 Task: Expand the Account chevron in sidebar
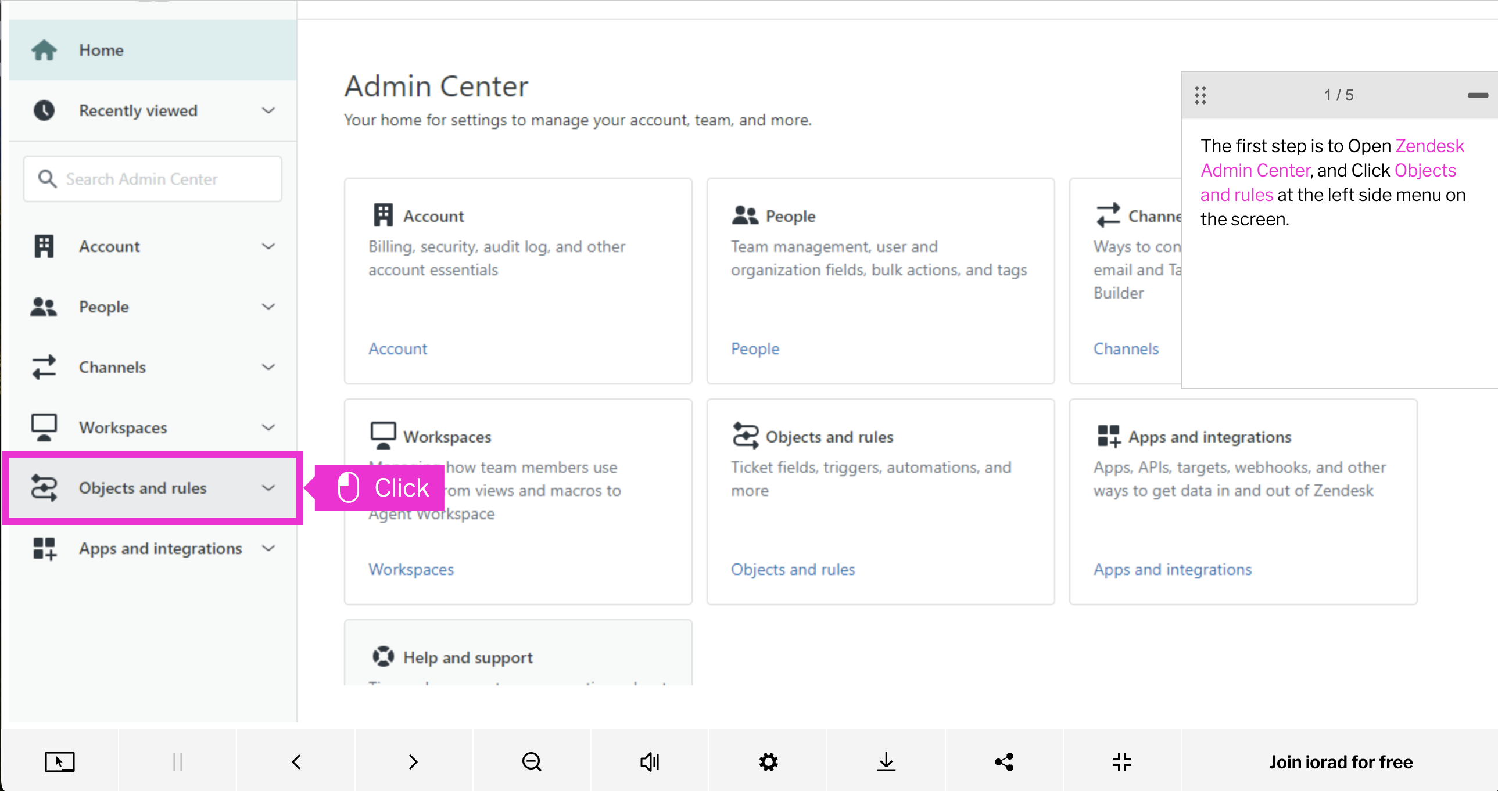coord(268,246)
